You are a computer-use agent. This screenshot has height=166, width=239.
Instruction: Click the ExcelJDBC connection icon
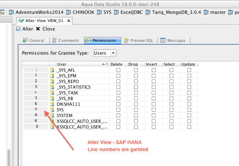[116, 12]
